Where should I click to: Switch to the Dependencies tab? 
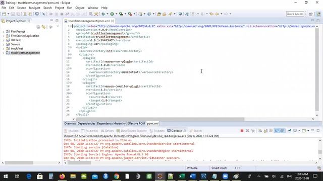pyautogui.click(x=86, y=124)
